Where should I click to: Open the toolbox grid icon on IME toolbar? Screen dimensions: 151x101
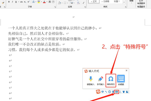pos(127,92)
